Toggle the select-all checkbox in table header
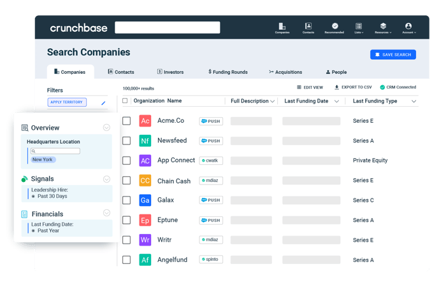The image size is (446, 285). point(125,101)
